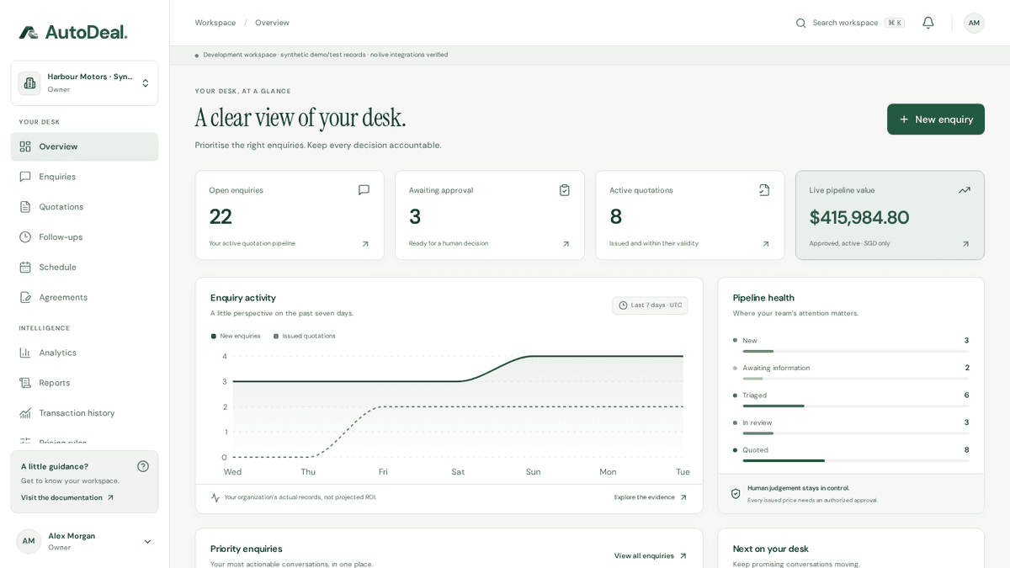Click the Awaiting information pipeline row
Image resolution: width=1010 pixels, height=568 pixels.
tap(851, 371)
